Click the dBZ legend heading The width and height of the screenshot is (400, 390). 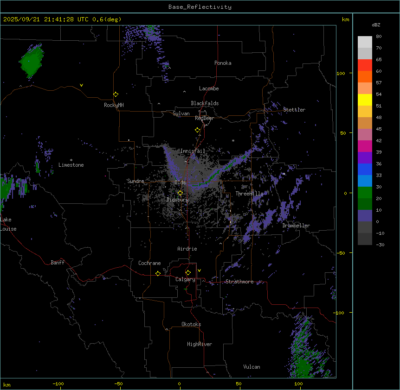(x=376, y=24)
